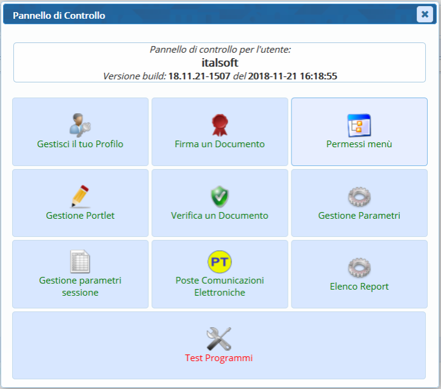Launch the red "Test Programmi" label
441x389 pixels.
(x=219, y=357)
